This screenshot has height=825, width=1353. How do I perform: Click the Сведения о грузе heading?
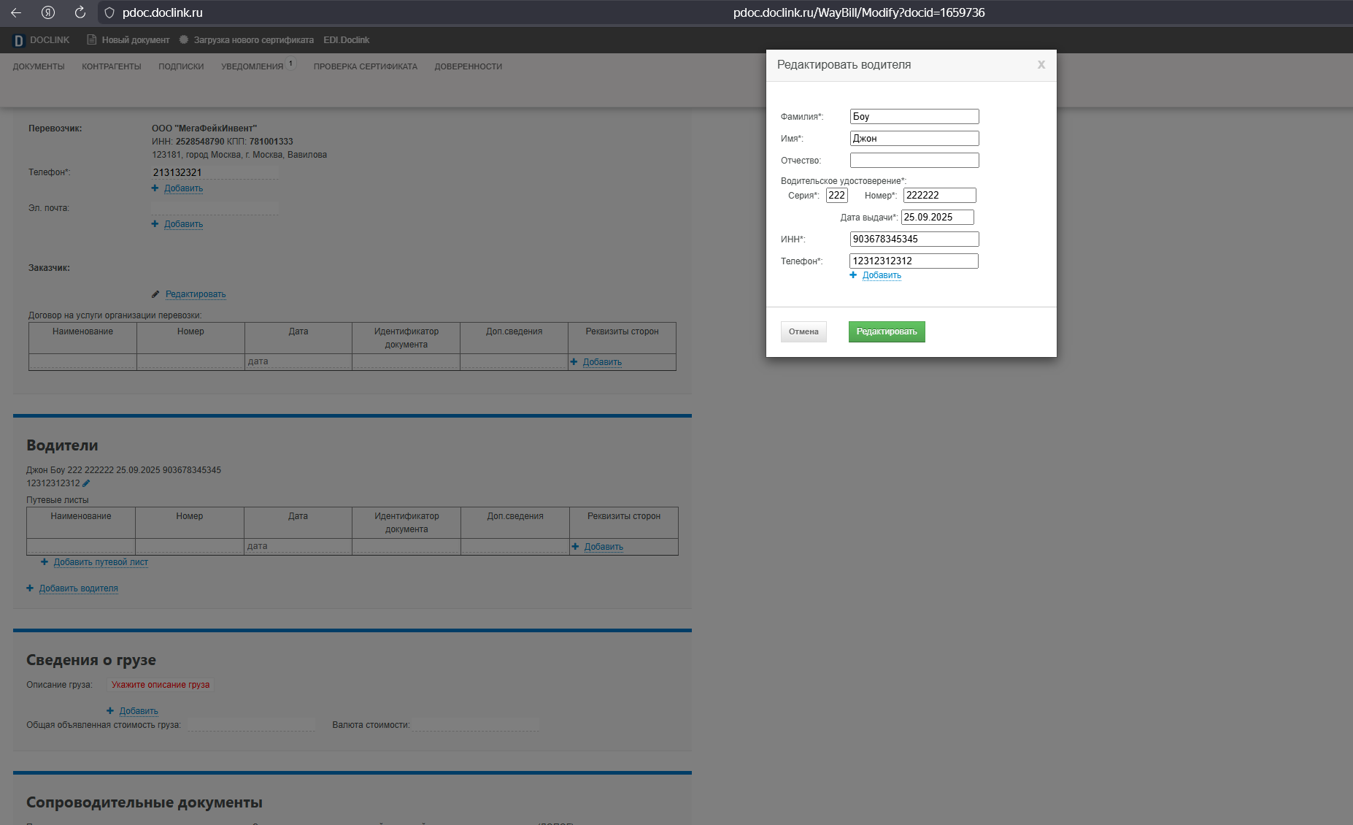coord(91,660)
